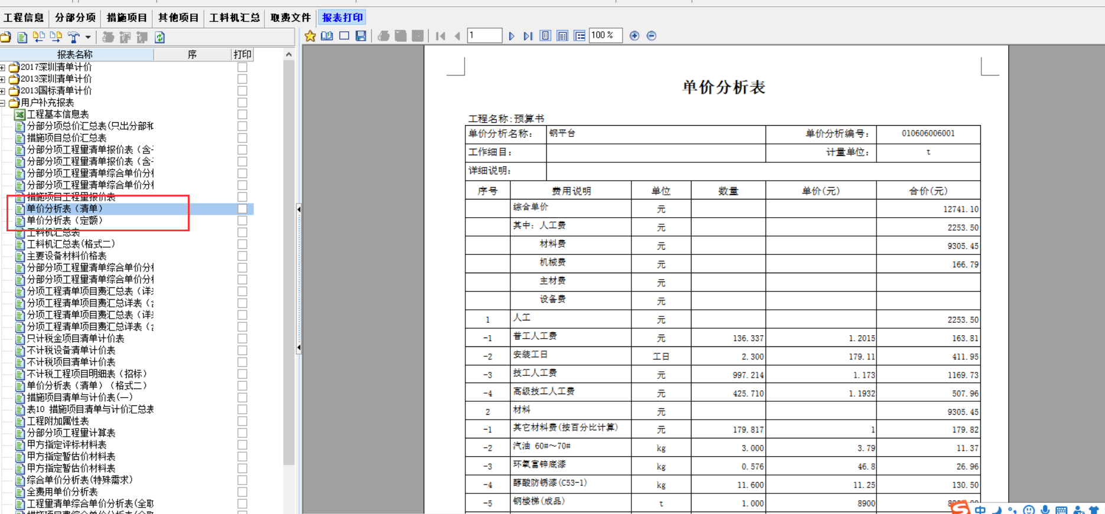
Task: Select the 分部分项工程量计算表 report
Action: pos(71,433)
